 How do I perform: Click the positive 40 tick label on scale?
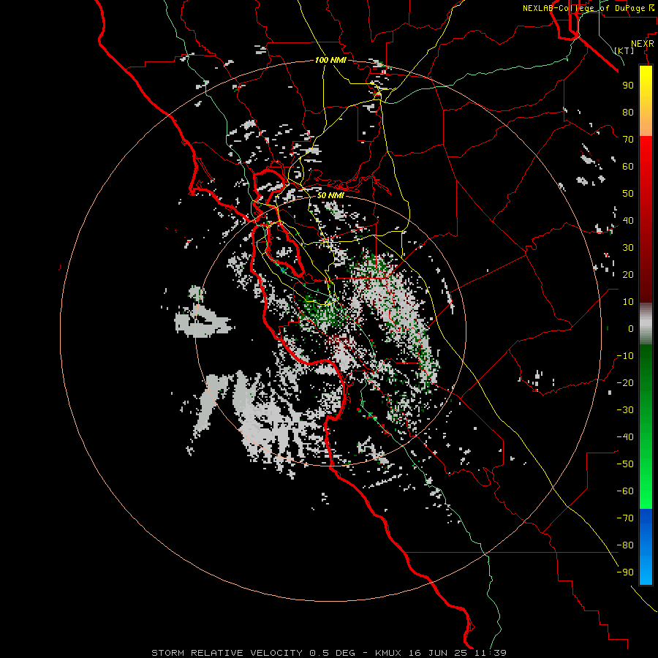[628, 220]
